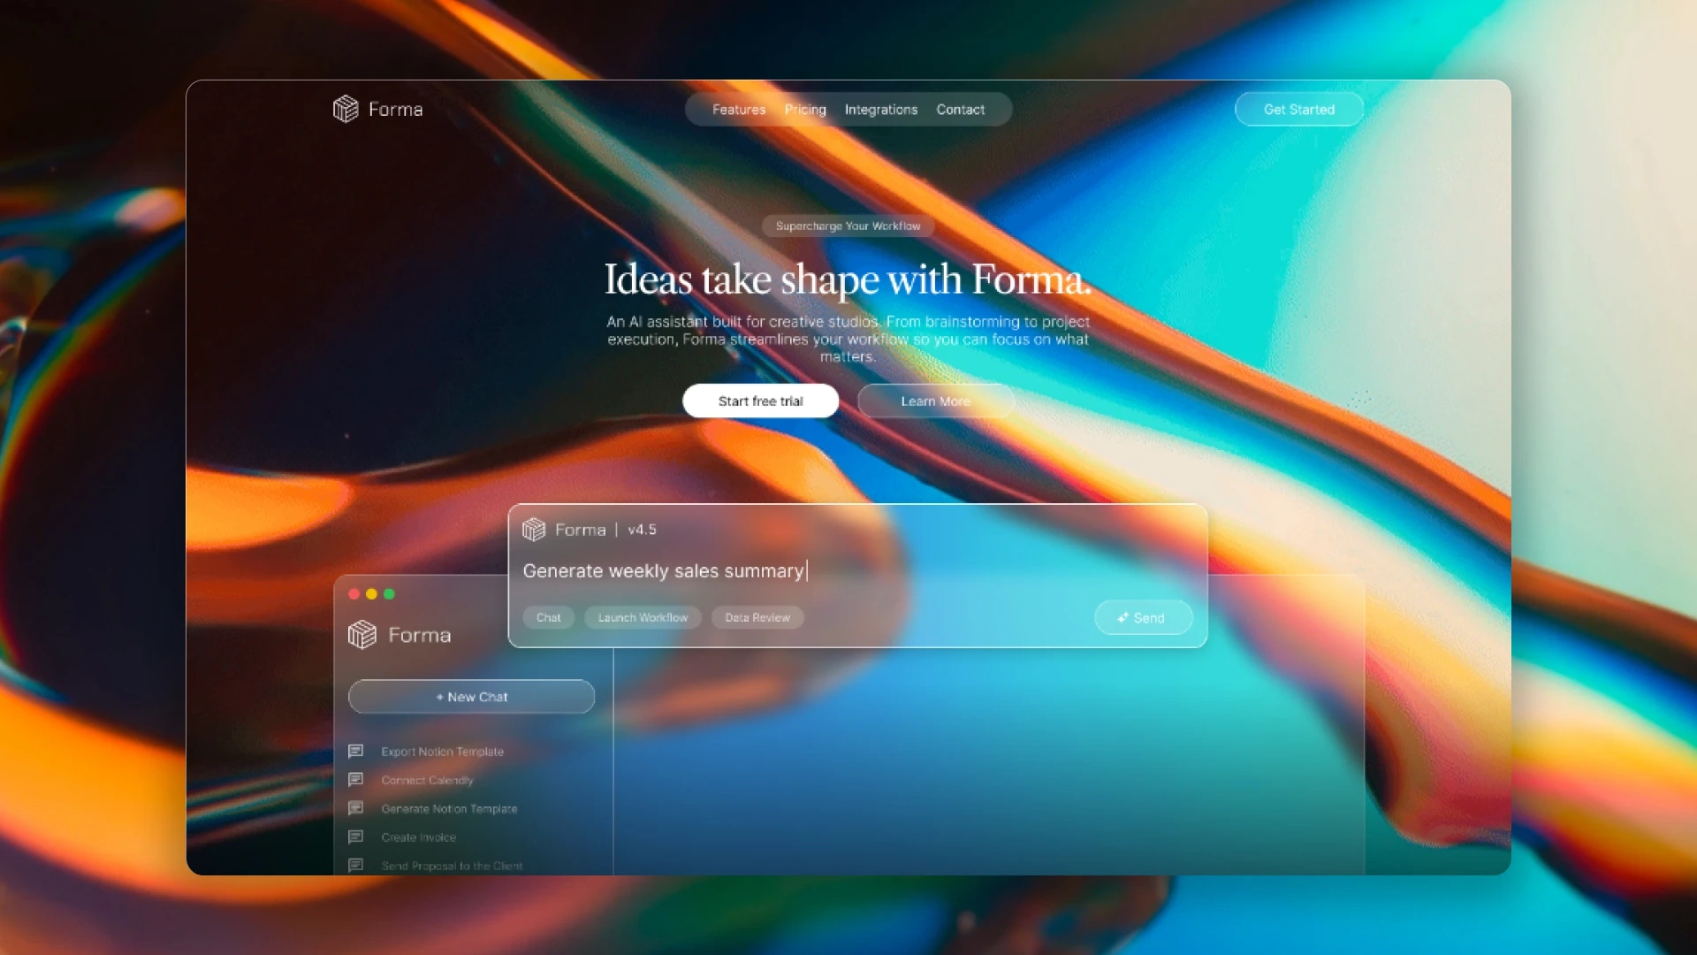Click the Forma logo icon in header
Viewport: 1697px width, 955px height.
coord(346,109)
